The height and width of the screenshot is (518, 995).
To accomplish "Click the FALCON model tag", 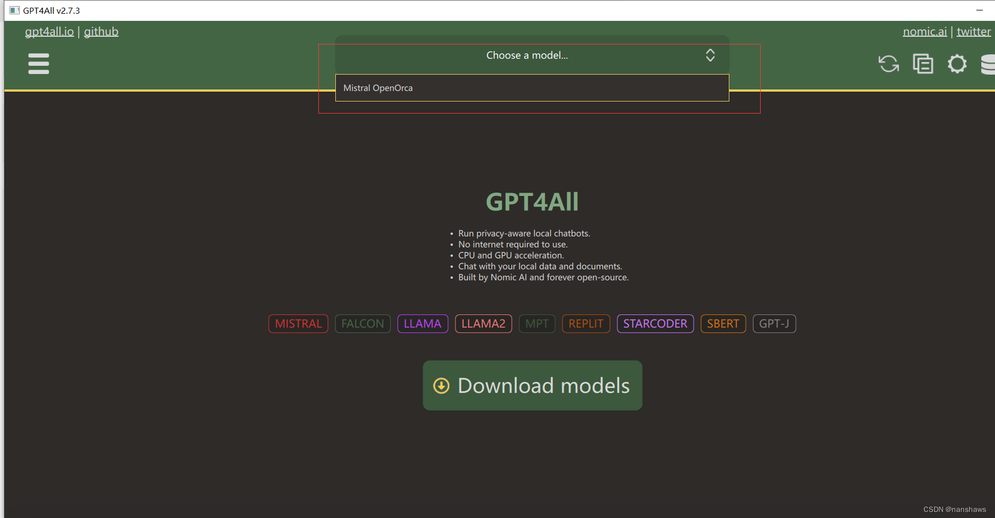I will 363,324.
